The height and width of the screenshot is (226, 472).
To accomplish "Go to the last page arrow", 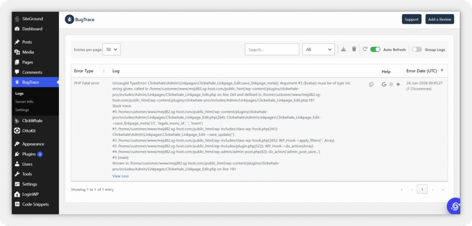I will 443,190.
